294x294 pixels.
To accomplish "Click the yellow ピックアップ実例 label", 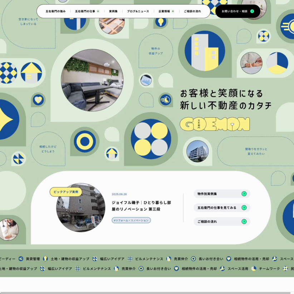I will click(x=65, y=192).
